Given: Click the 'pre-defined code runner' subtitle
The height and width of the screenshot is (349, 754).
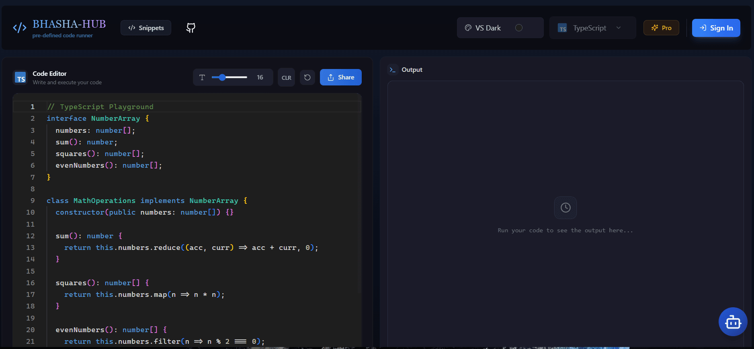Looking at the screenshot, I should pyautogui.click(x=63, y=35).
